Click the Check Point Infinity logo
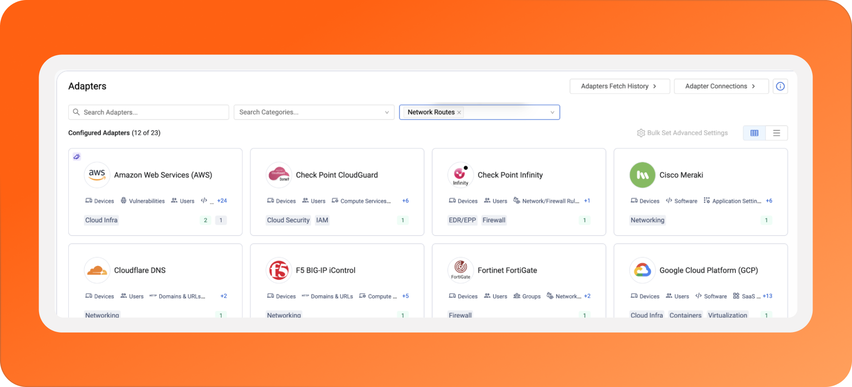 point(461,175)
